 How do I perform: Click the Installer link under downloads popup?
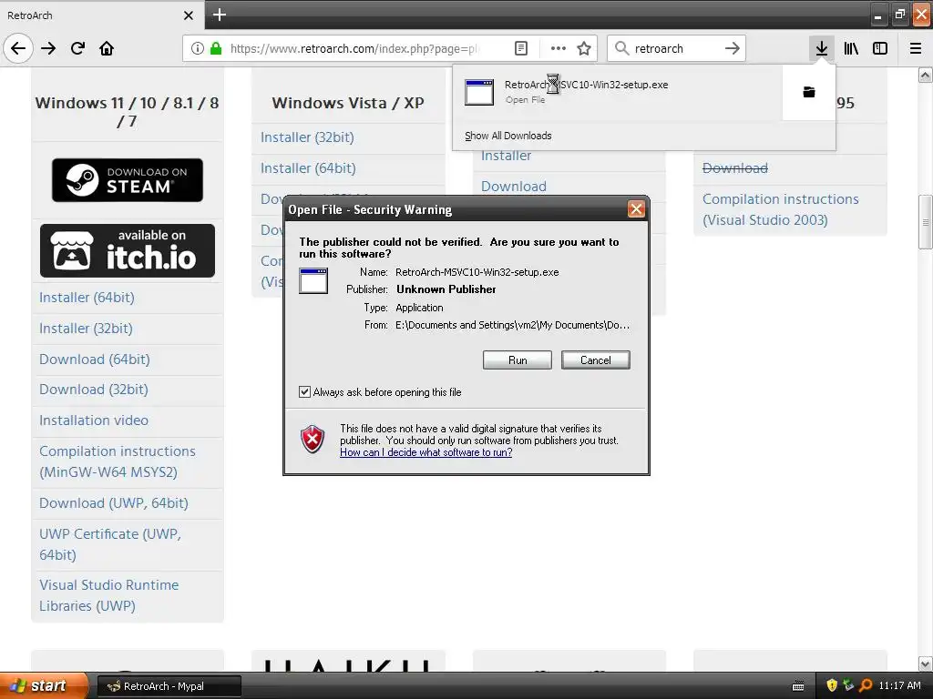pyautogui.click(x=507, y=156)
